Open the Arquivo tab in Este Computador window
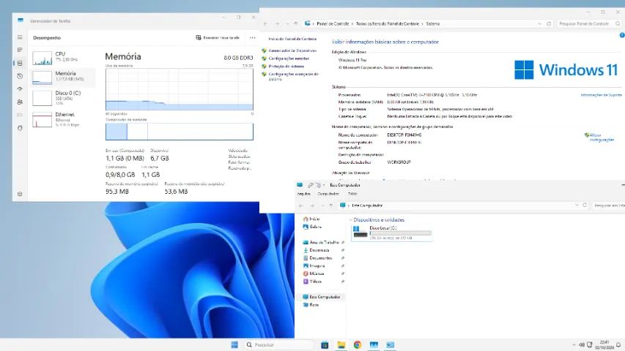This screenshot has height=351, width=625. coord(304,194)
